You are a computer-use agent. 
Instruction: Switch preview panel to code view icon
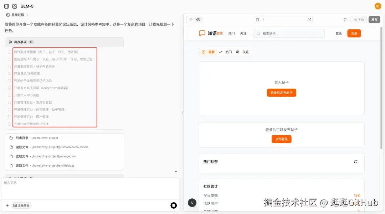[191, 20]
